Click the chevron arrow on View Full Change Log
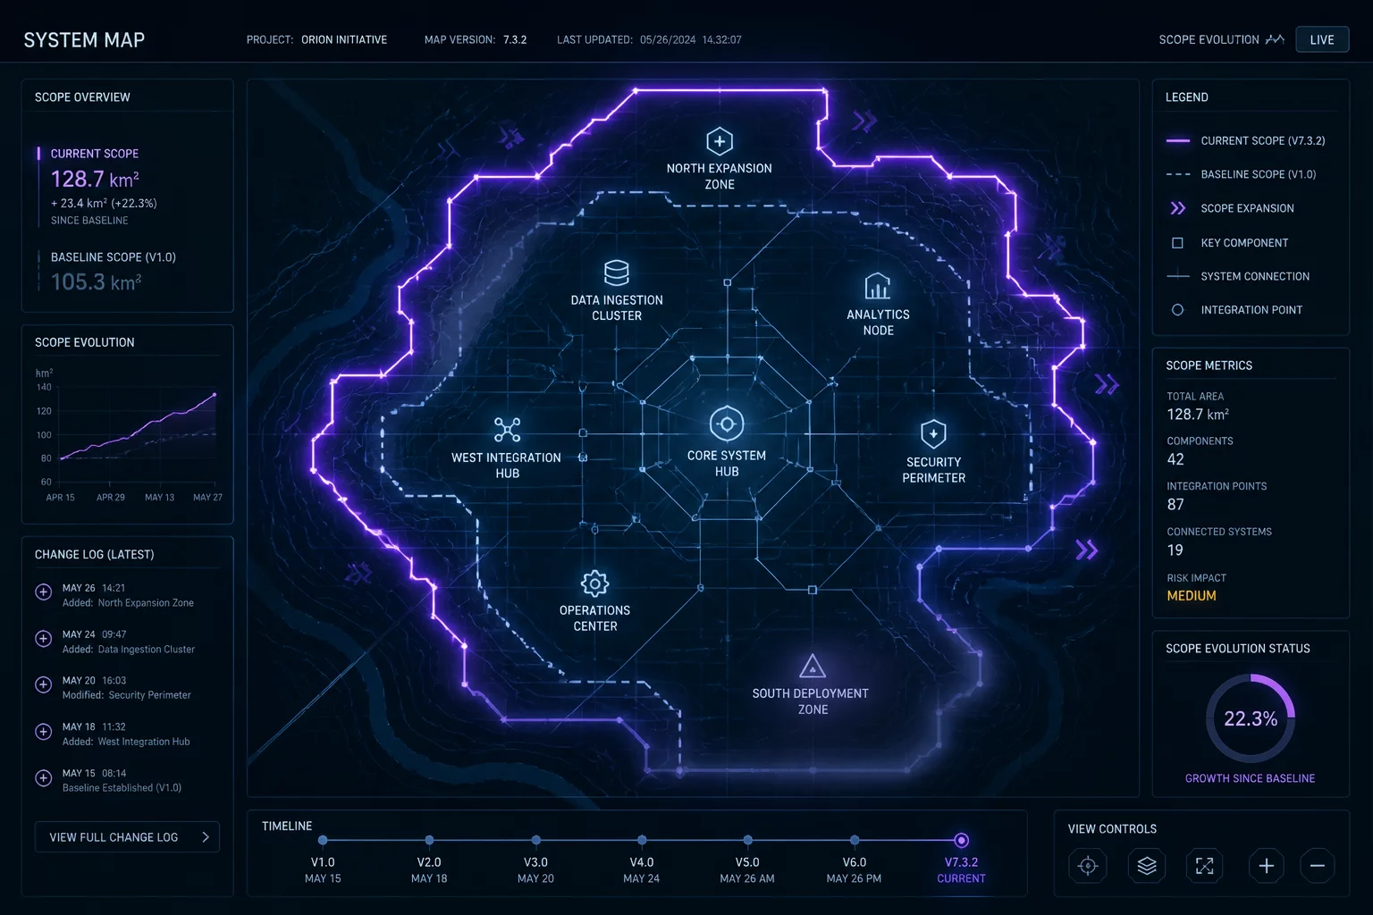This screenshot has height=915, width=1373. [206, 837]
